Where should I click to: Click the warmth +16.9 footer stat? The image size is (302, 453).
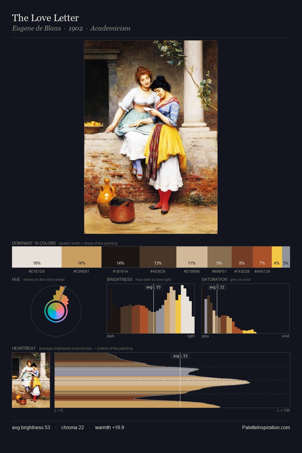tap(110, 427)
